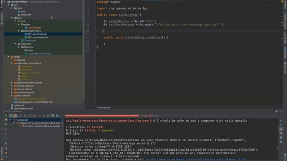Click clickAddComputerButton method name in editor
The width and height of the screenshot is (287, 161).
(x=143, y=38)
